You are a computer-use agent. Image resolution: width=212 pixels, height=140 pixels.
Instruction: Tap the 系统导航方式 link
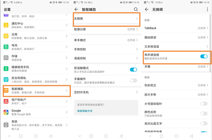pos(85,111)
